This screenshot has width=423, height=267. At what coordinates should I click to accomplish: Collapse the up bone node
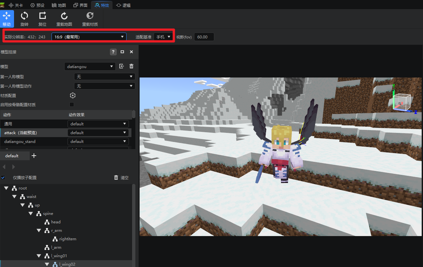coord(23,205)
